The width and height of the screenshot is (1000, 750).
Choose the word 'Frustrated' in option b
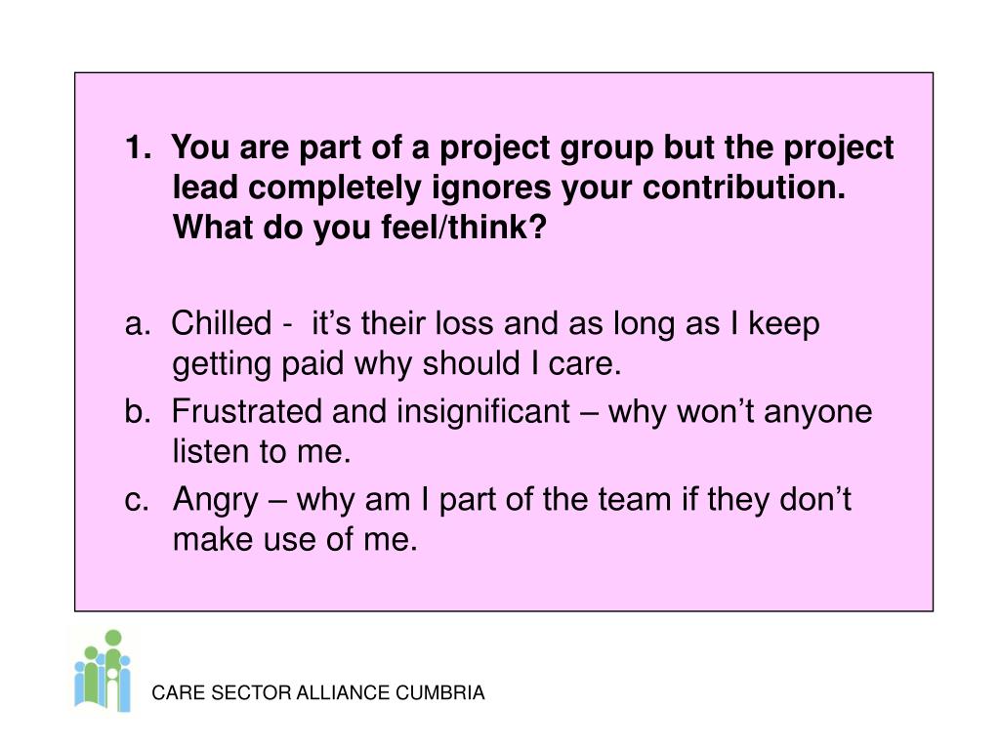(x=246, y=411)
